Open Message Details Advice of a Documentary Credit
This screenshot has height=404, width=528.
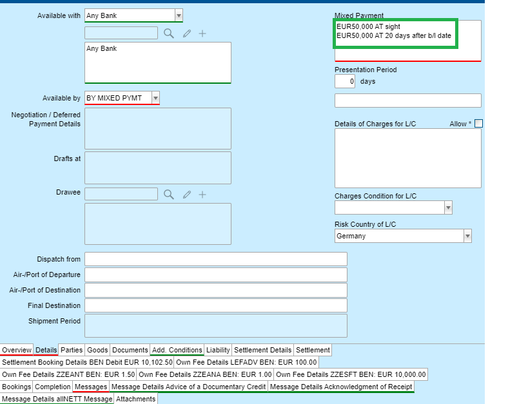188,387
